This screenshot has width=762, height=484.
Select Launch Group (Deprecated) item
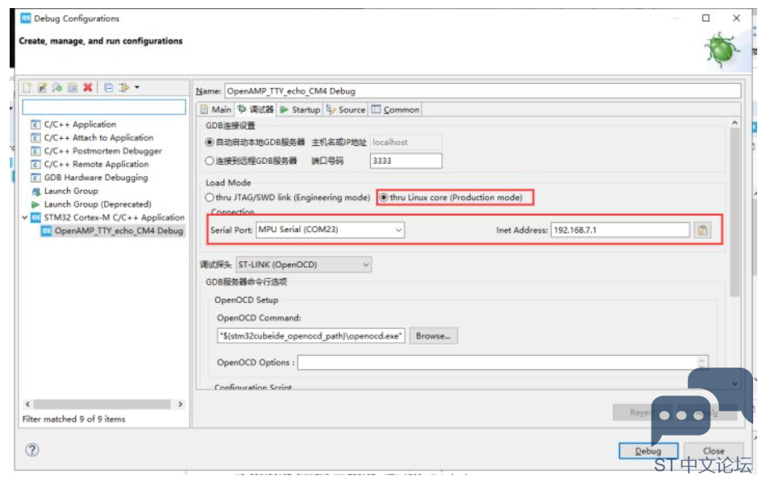coord(98,204)
